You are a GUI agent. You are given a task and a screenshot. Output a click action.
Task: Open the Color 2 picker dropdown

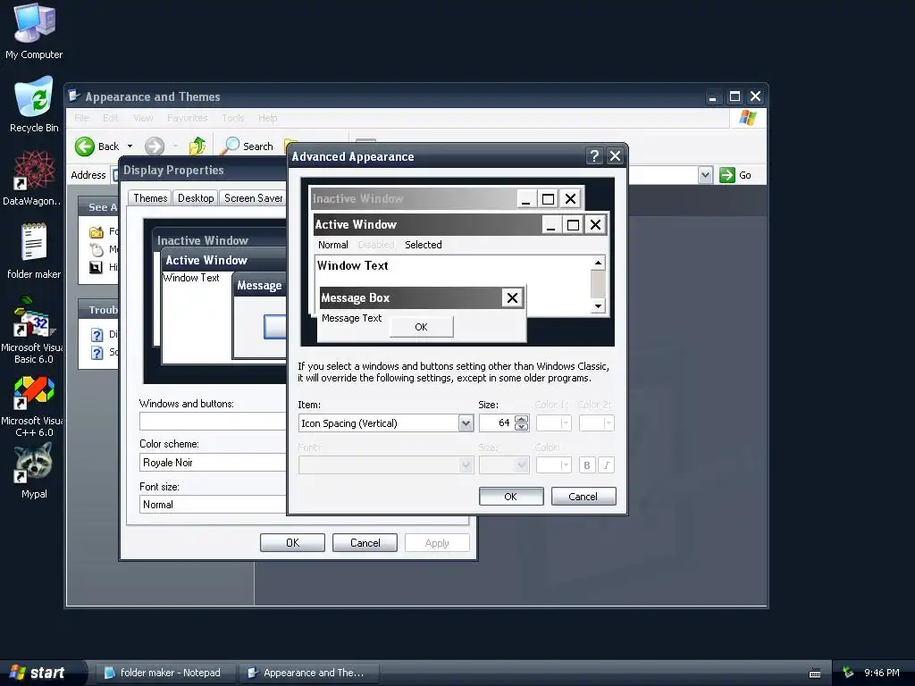coord(596,422)
